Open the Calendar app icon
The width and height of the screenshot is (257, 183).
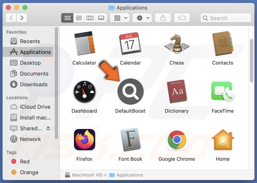(130, 43)
